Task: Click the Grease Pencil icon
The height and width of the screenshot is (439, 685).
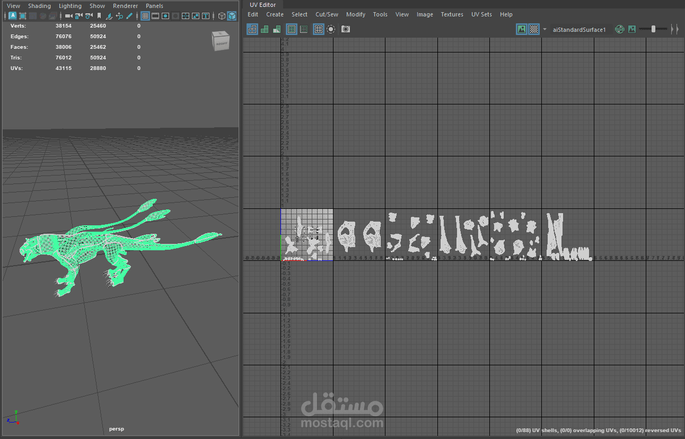Action: [x=129, y=16]
